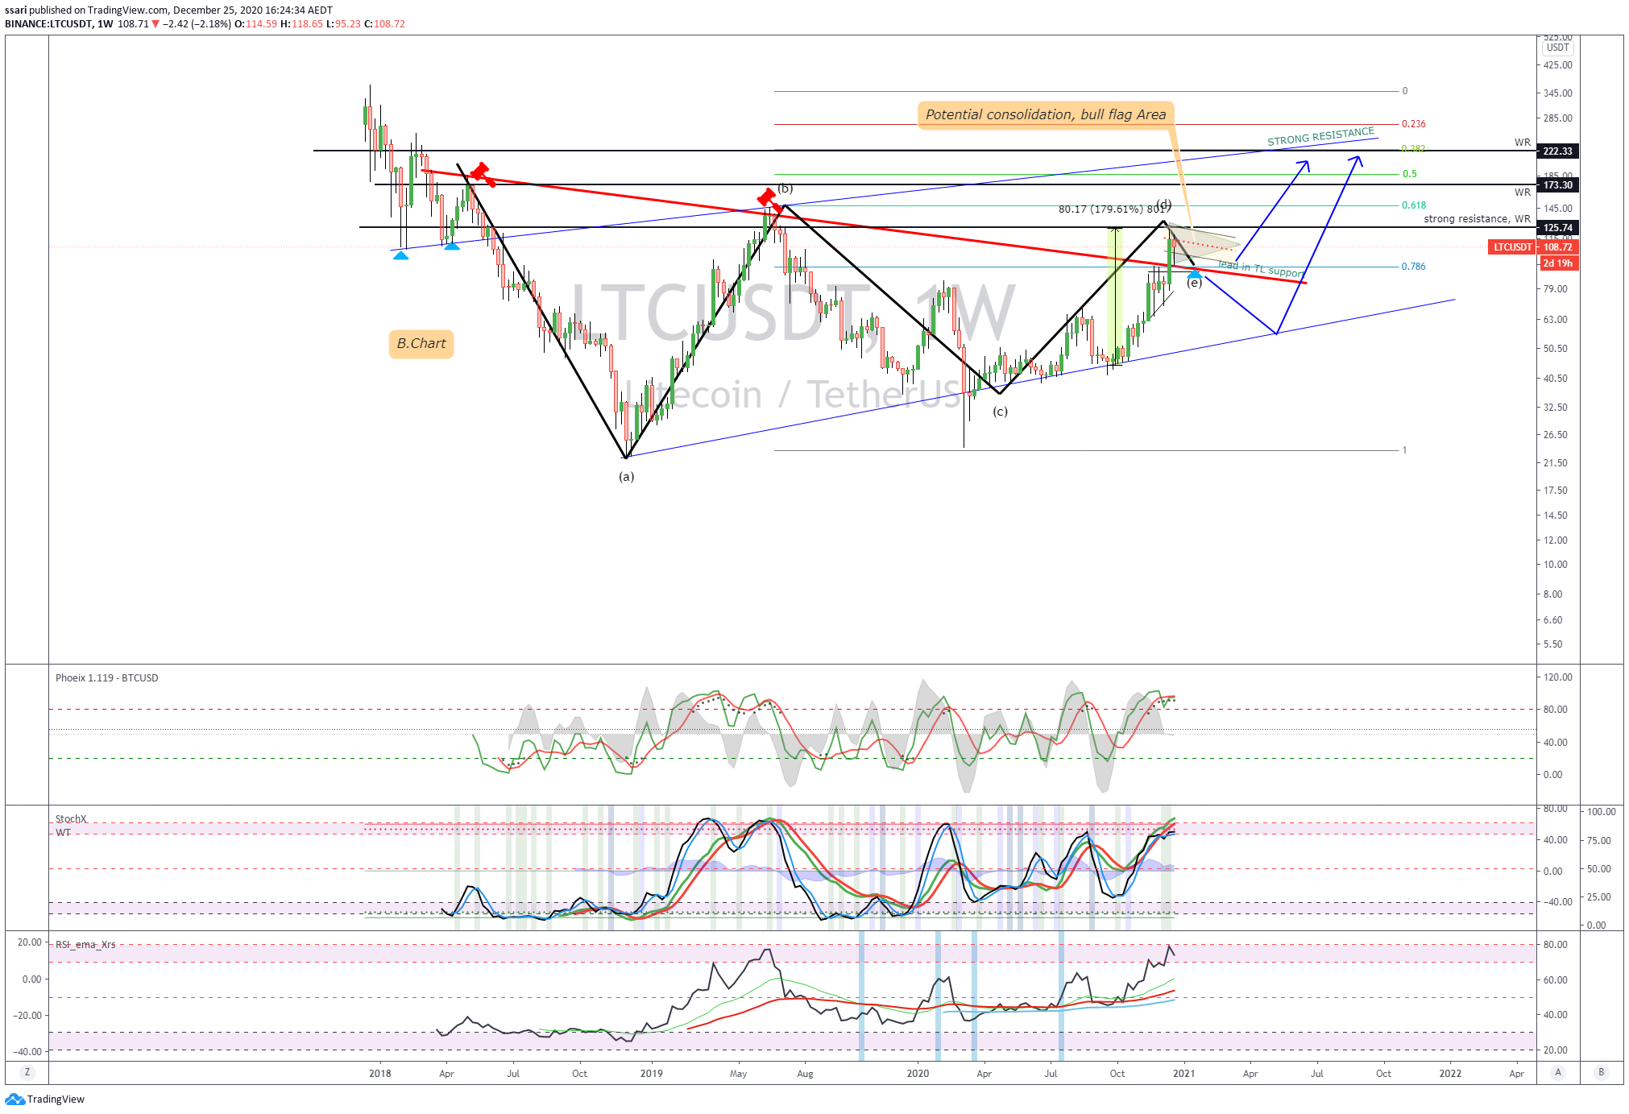The image size is (1629, 1114).
Task: Select the (c) wave label
Action: click(x=1000, y=412)
